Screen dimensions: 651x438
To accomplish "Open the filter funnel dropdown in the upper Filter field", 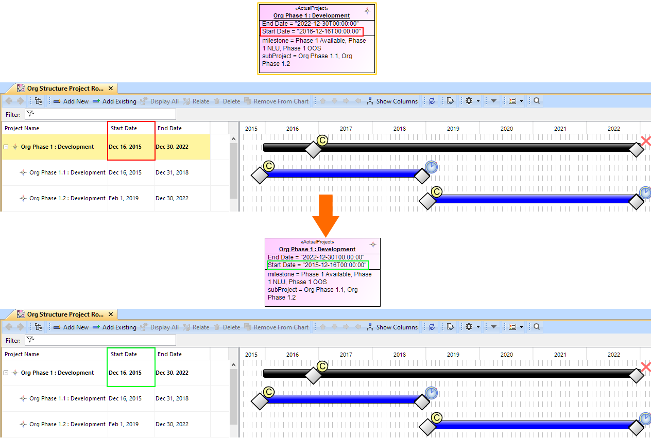I will (30, 114).
